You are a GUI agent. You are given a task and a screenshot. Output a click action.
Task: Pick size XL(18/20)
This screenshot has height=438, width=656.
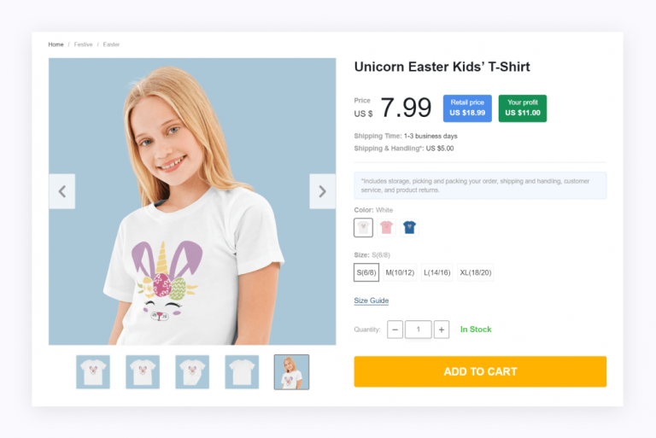(x=476, y=272)
